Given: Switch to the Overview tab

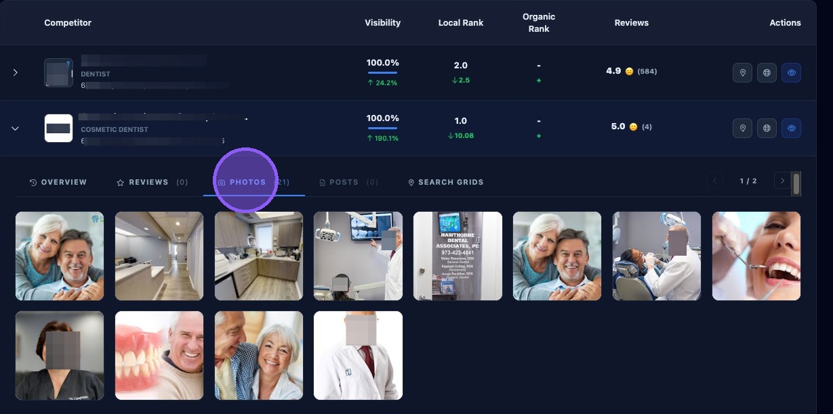Looking at the screenshot, I should [x=58, y=182].
